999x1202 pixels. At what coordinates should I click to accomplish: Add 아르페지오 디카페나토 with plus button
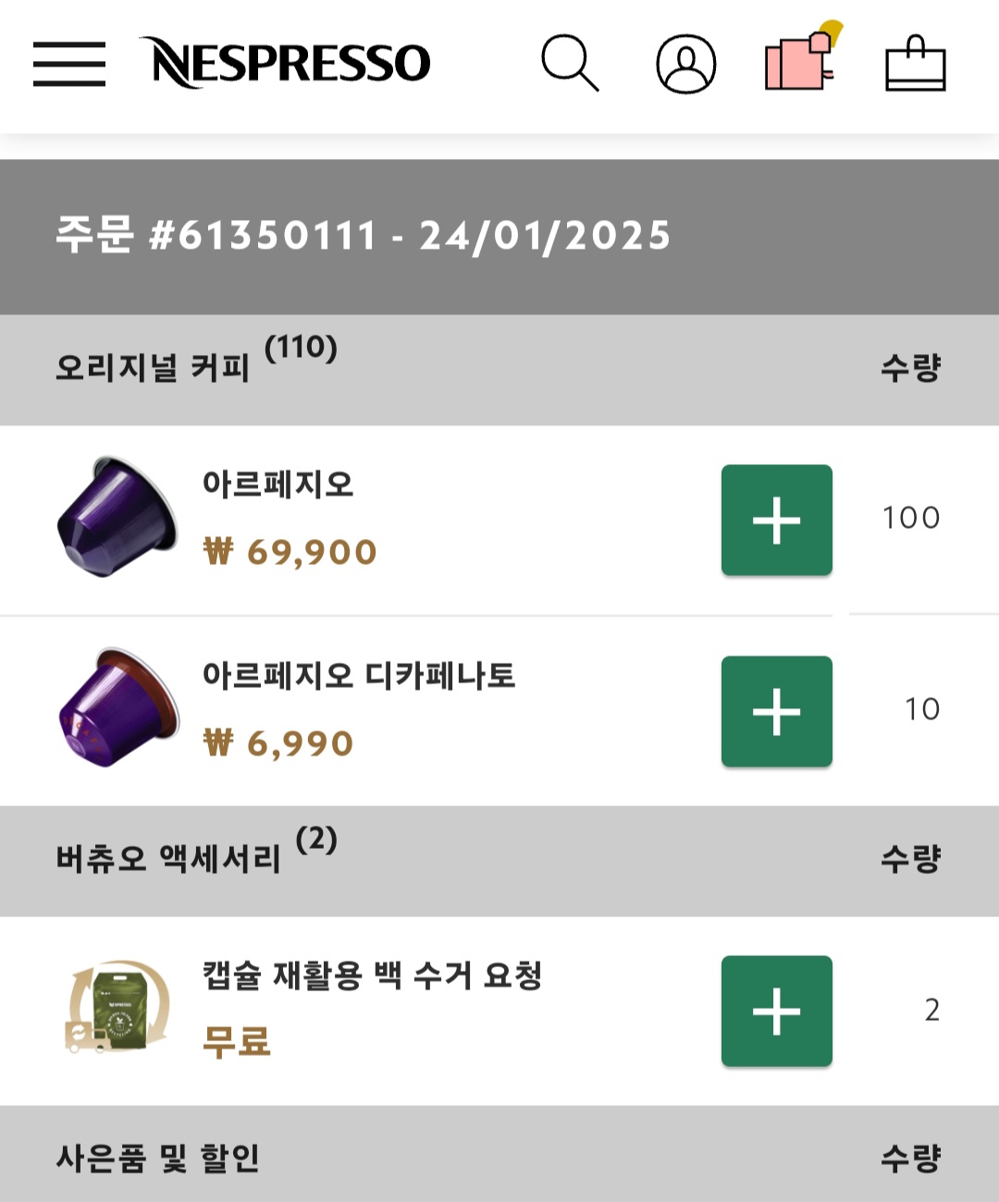(776, 711)
